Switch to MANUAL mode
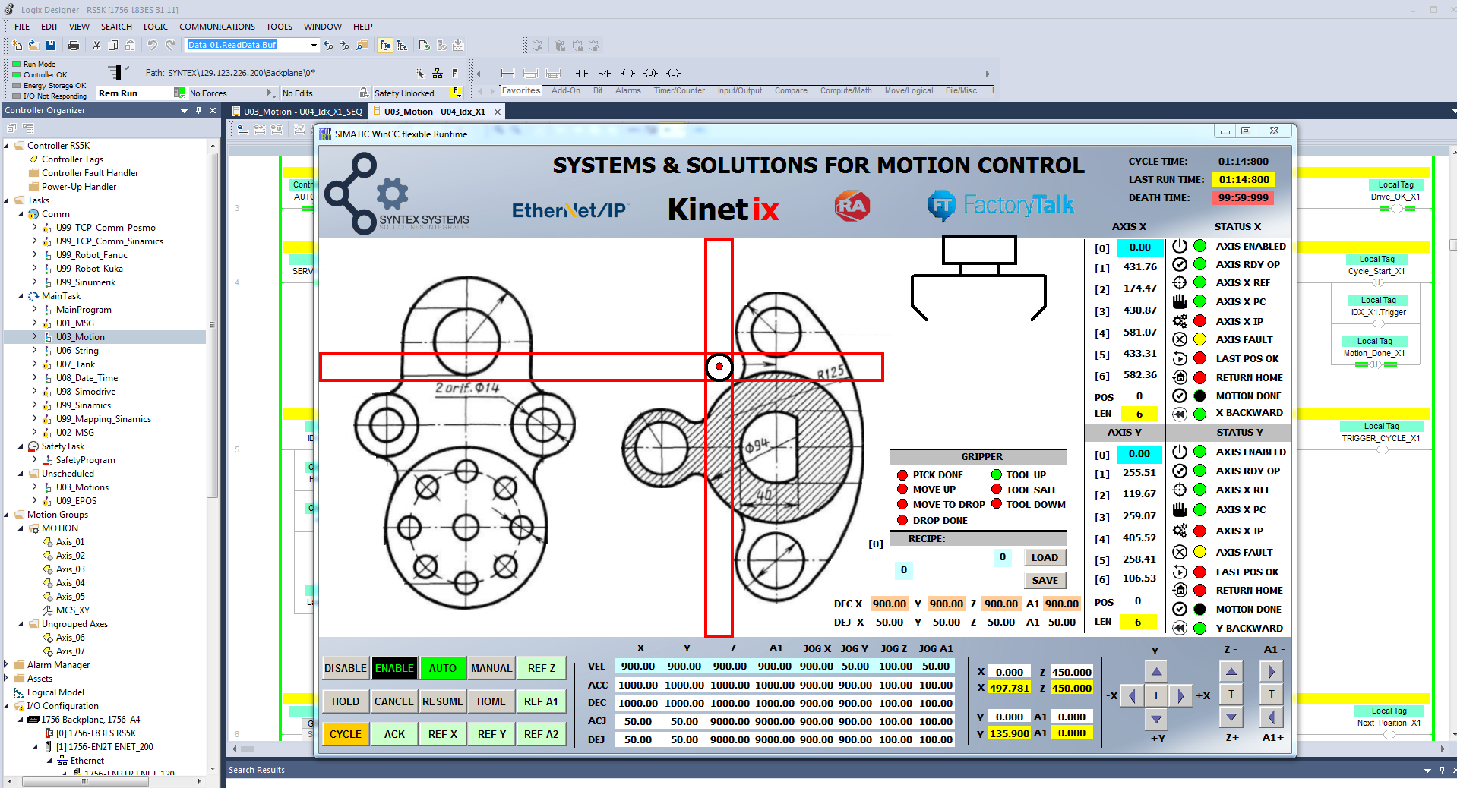The height and width of the screenshot is (788, 1457). [x=491, y=668]
